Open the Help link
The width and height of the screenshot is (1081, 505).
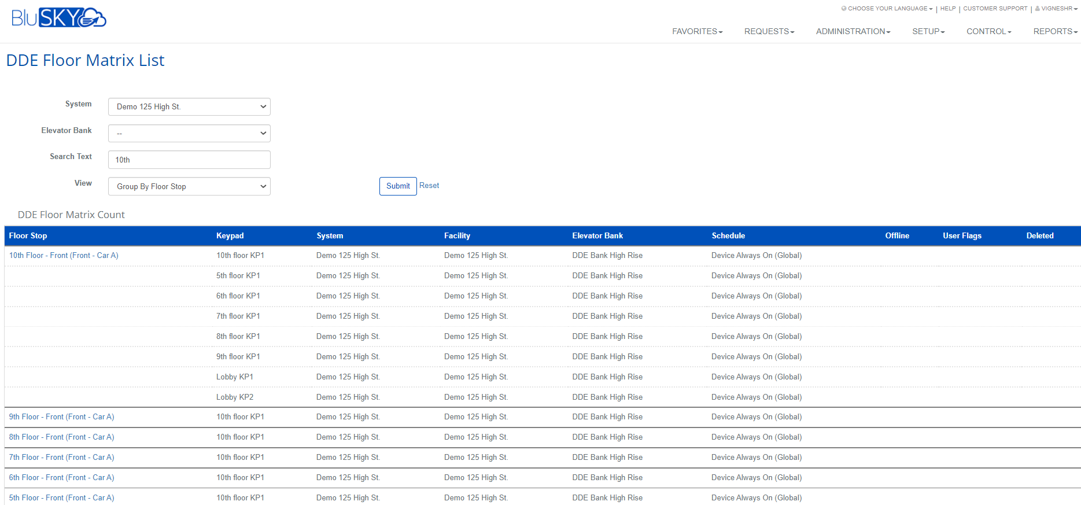[947, 9]
